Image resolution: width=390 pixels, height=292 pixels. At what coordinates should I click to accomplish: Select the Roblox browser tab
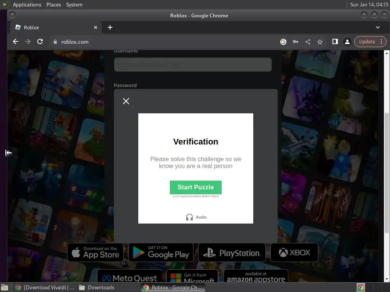[x=56, y=27]
